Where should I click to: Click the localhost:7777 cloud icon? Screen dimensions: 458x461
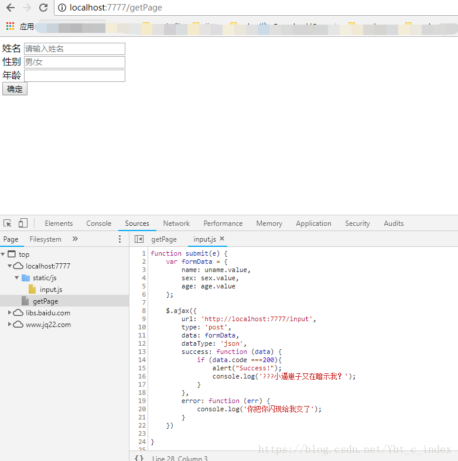(x=18, y=266)
